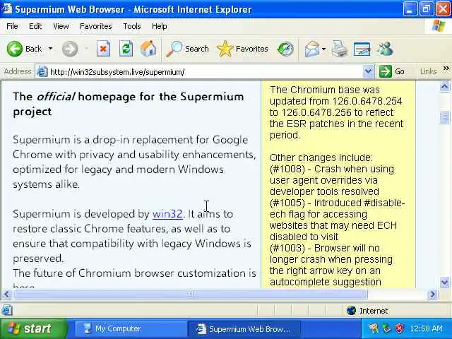Click the grayed Forward arrow button
The width and height of the screenshot is (452, 339).
[70, 49]
